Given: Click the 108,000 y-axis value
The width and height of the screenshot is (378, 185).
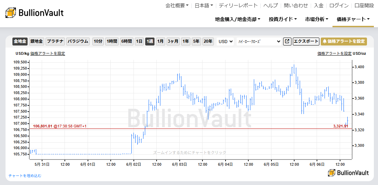Looking at the screenshot, I should click(20, 99).
